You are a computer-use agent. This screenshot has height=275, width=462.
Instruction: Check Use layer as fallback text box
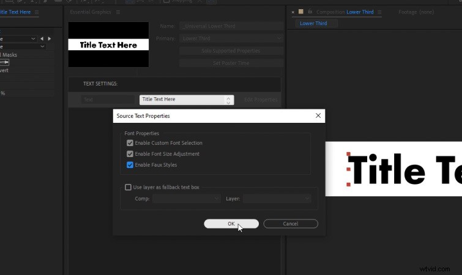coord(128,188)
